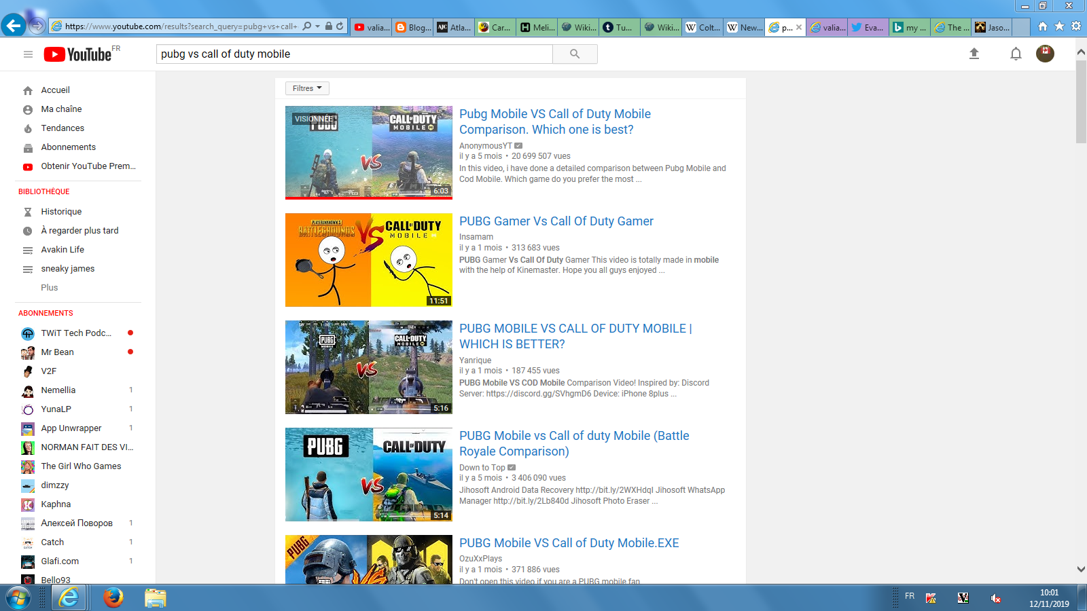Screen dimensions: 1087x611
Task: Switch to the Colt... tab
Action: (x=702, y=27)
